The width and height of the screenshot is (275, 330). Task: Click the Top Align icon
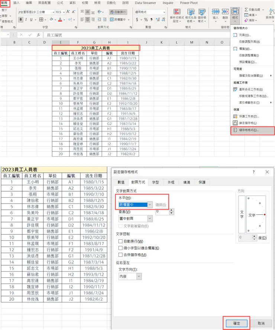(x=82, y=12)
